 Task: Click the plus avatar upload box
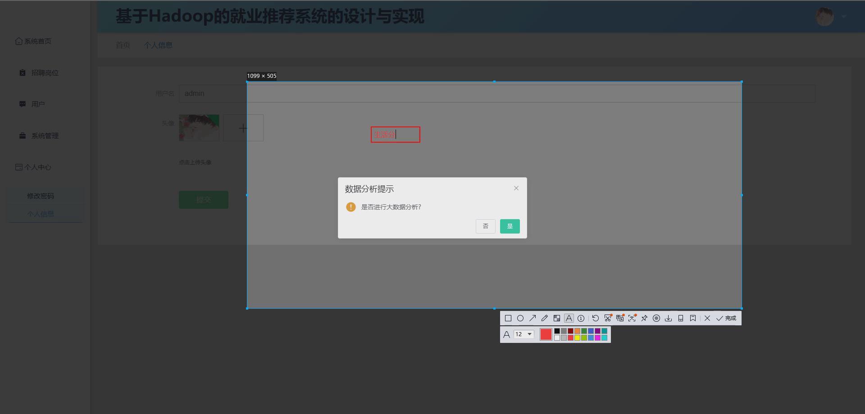[243, 127]
